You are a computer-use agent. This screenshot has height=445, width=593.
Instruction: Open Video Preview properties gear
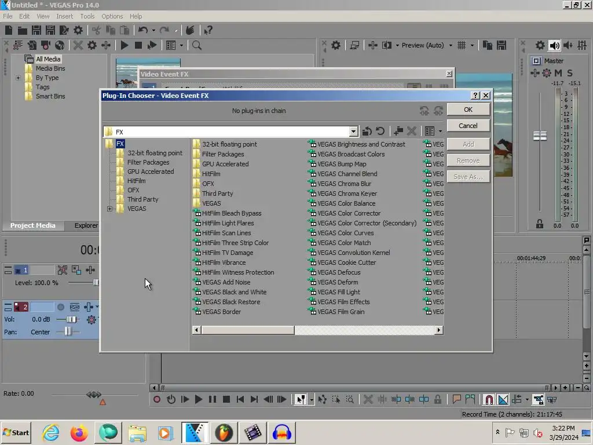(x=336, y=45)
